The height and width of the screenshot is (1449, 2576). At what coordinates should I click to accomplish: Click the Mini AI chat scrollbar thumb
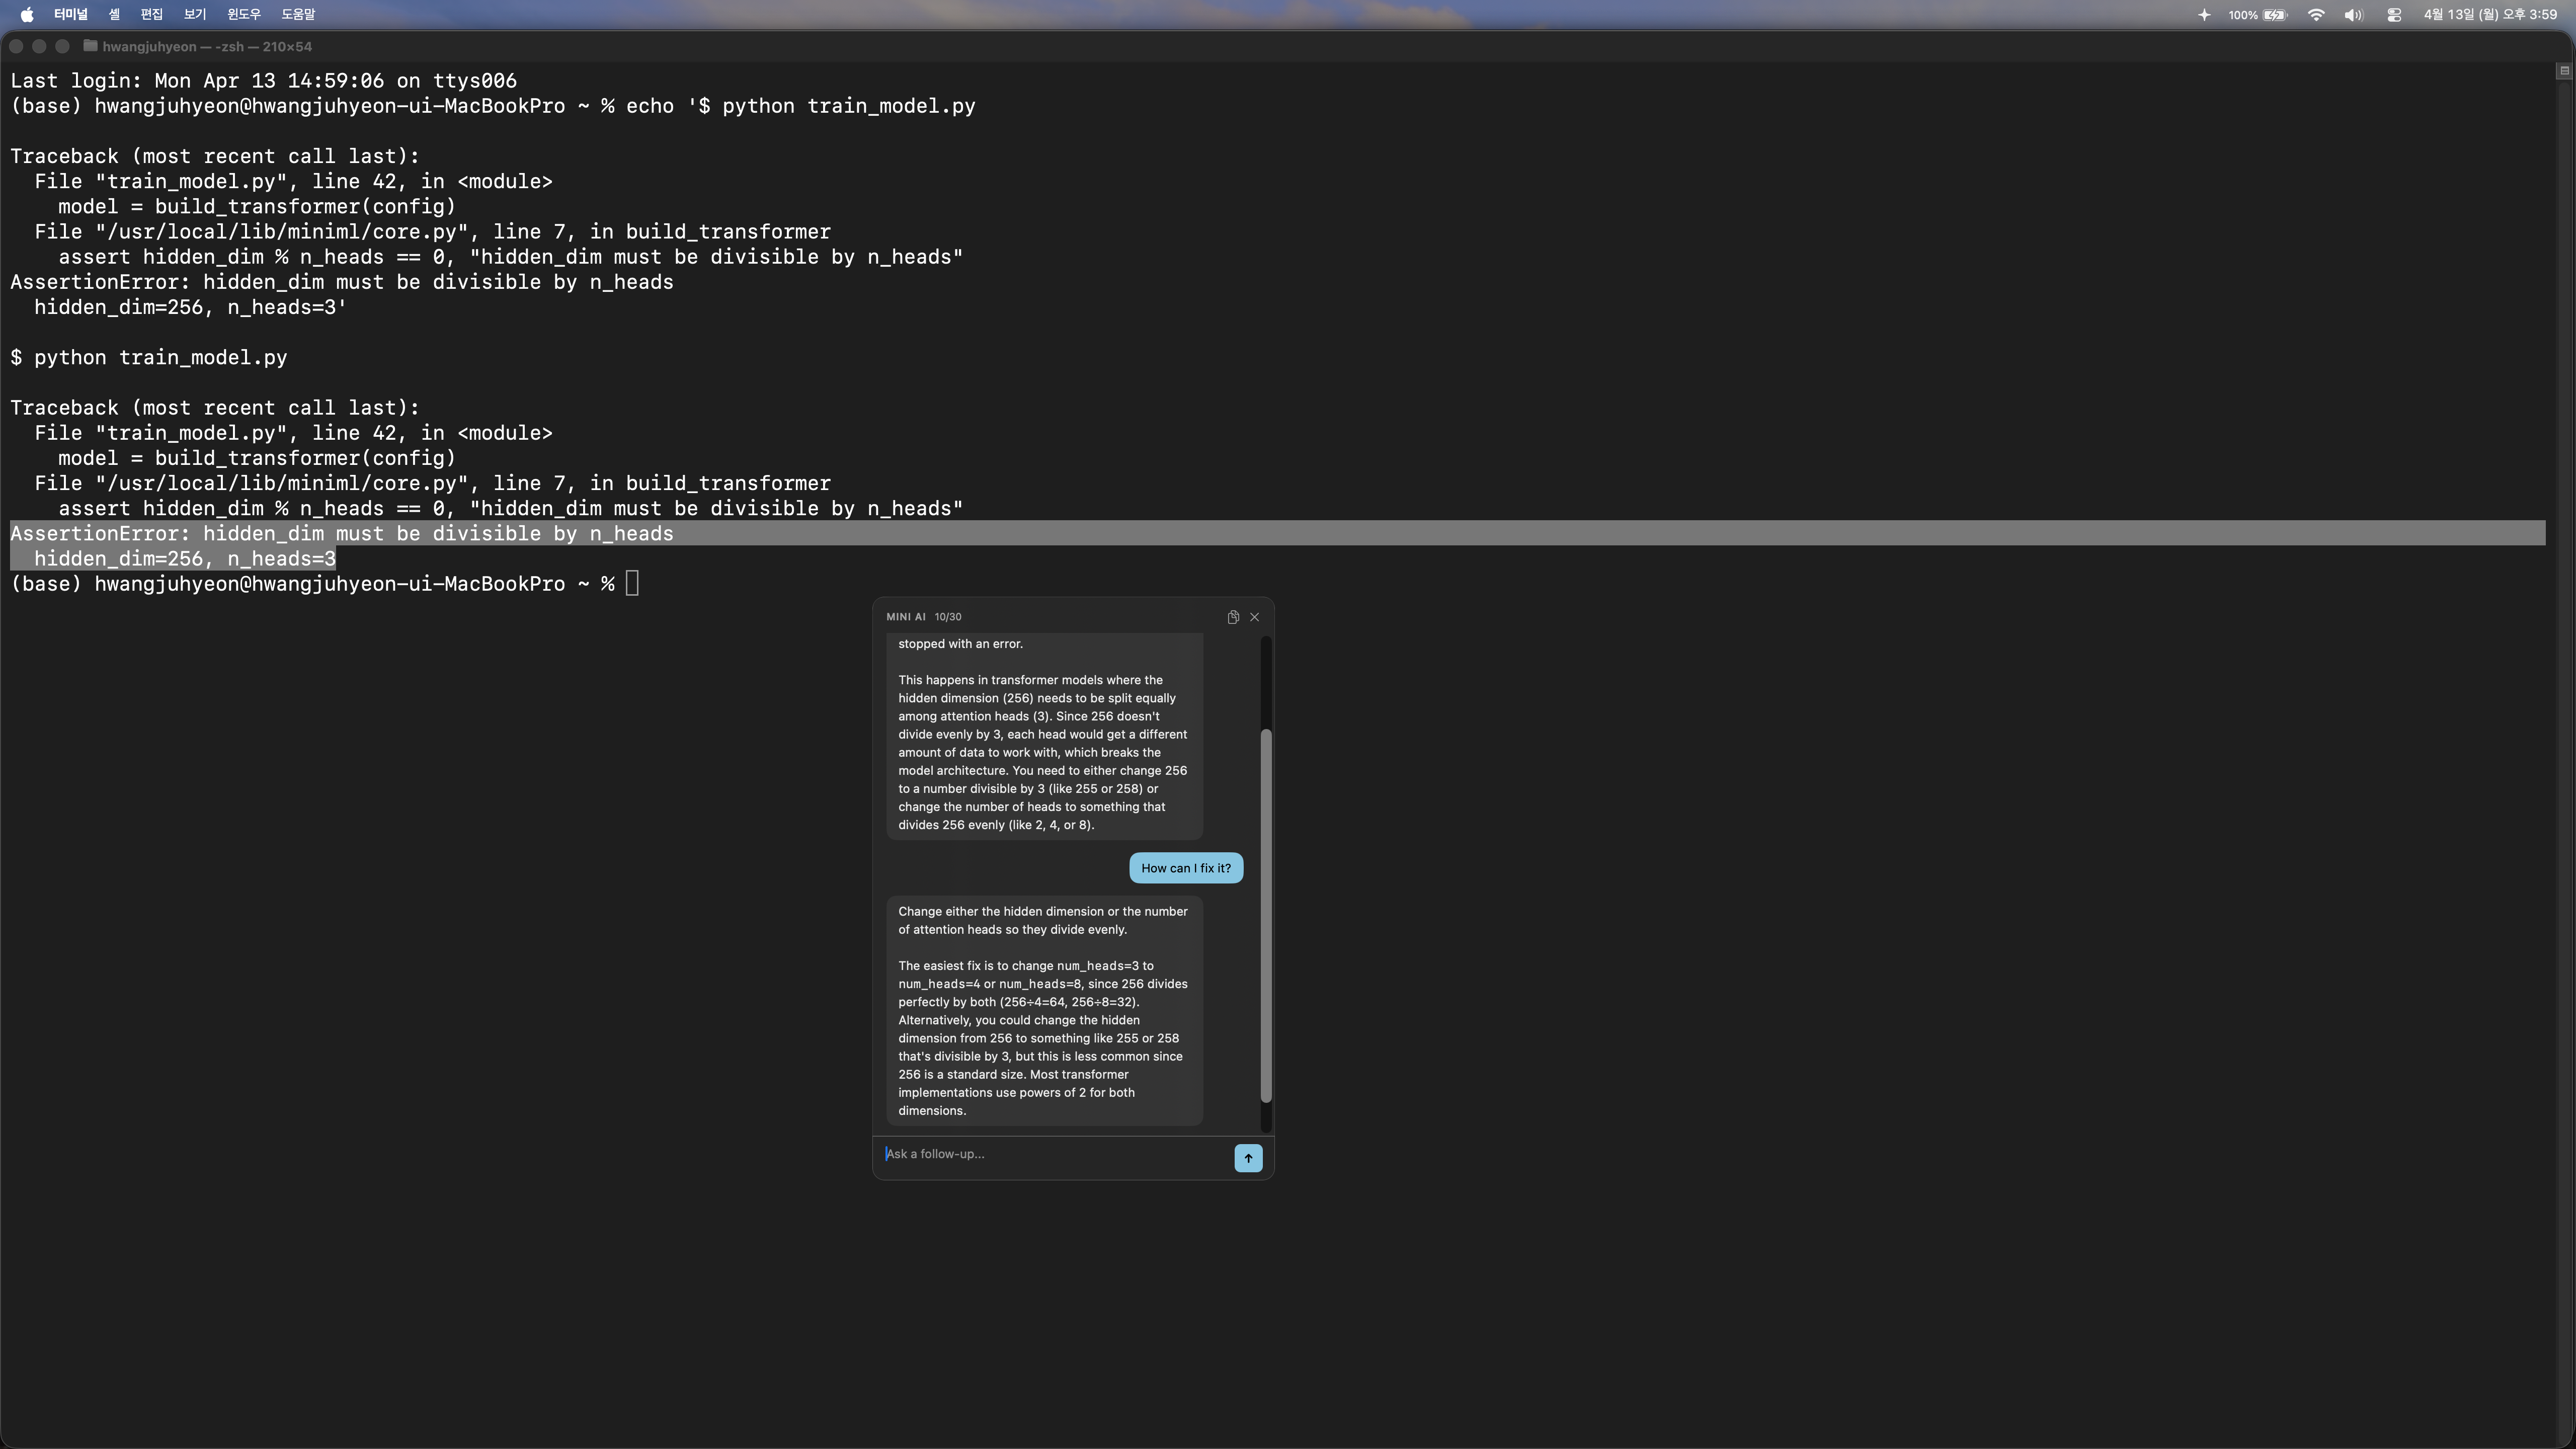point(1265,915)
